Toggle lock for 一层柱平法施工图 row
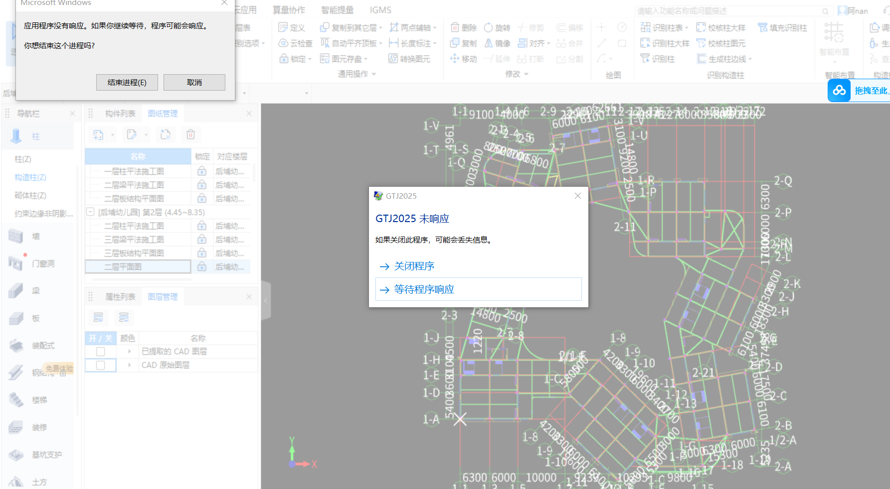890x489 pixels. (x=202, y=171)
